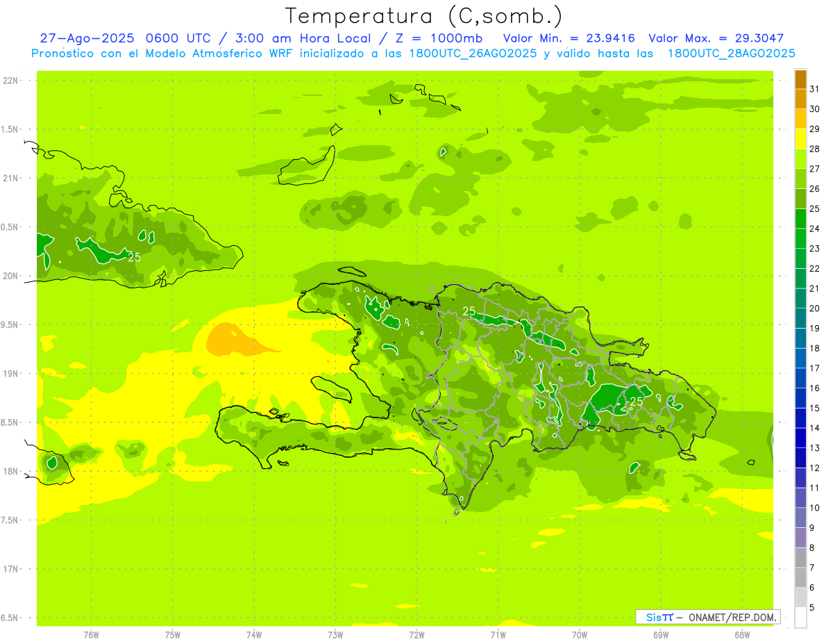Click the "20N" latitude label
This screenshot has width=833, height=644.
[11, 276]
